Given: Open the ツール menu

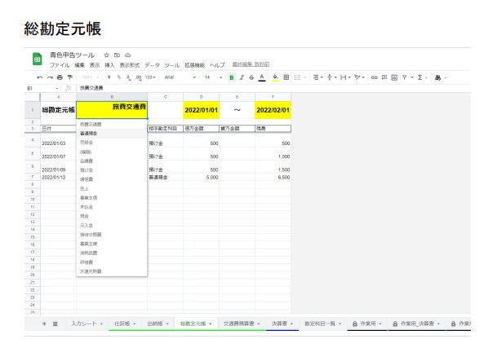Looking at the screenshot, I should click(172, 65).
